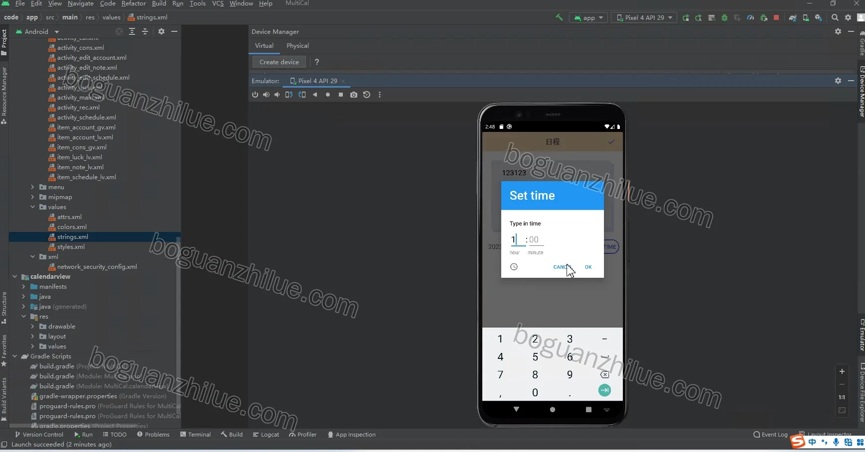
Task: Open the Logcat tool window
Action: [266, 435]
